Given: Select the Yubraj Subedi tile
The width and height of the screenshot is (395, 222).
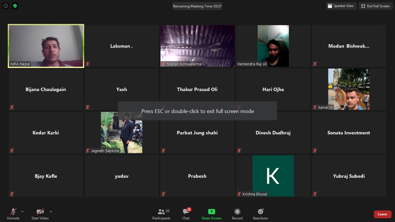Looking at the screenshot, I should pyautogui.click(x=349, y=176).
